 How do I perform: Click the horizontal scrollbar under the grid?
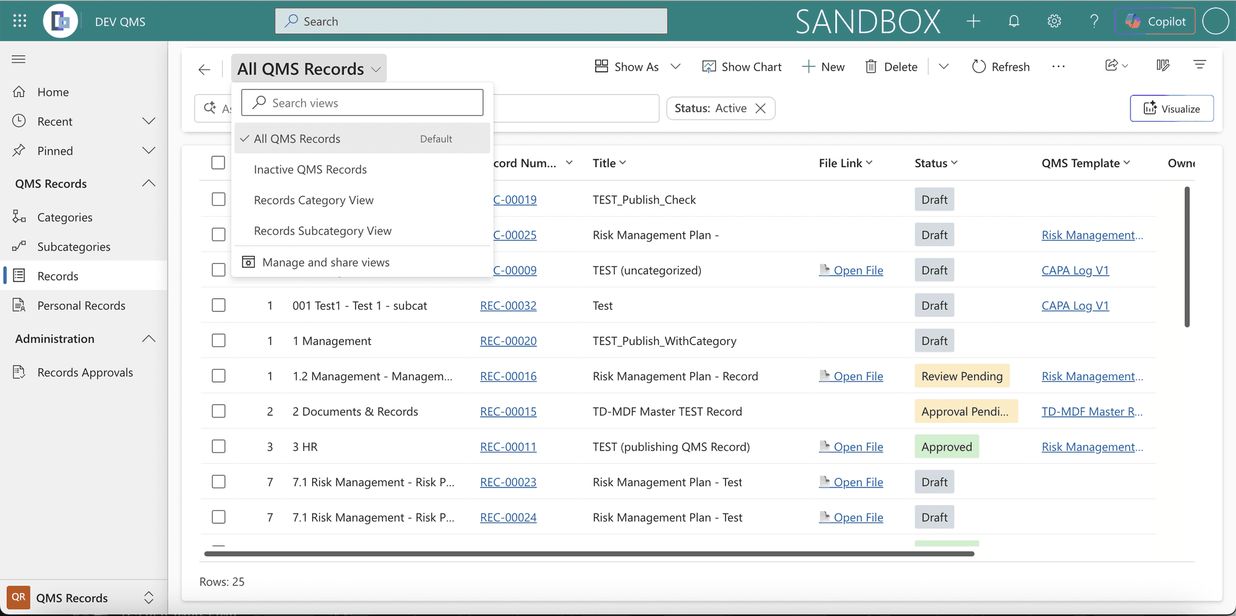pyautogui.click(x=589, y=553)
